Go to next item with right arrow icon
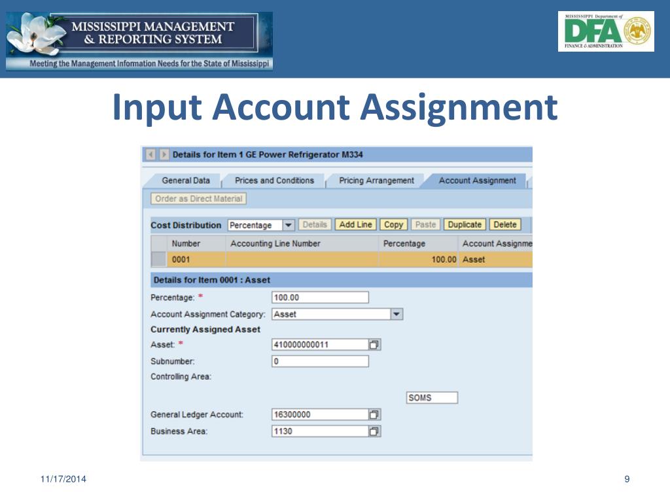Viewport: 670px width, 502px height. point(164,154)
